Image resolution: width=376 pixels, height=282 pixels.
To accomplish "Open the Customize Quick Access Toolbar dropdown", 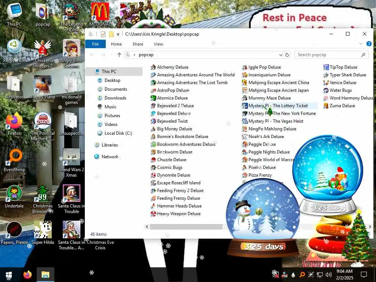I will pyautogui.click(x=118, y=34).
